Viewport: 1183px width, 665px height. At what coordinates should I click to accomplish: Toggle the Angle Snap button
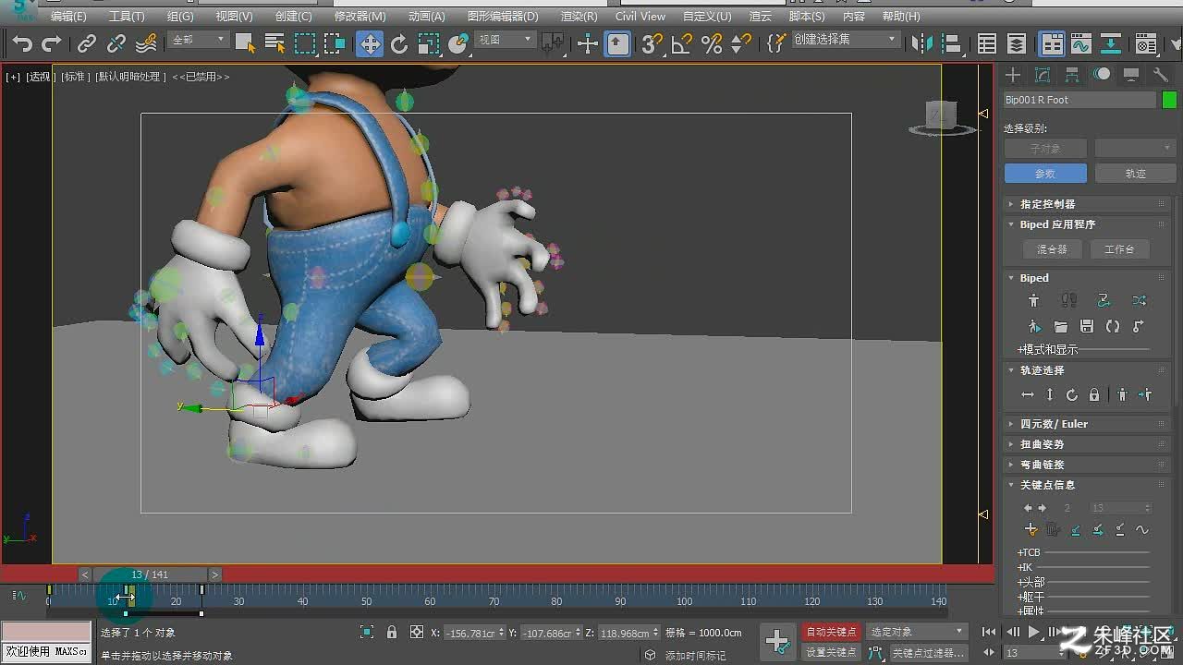[x=681, y=43]
